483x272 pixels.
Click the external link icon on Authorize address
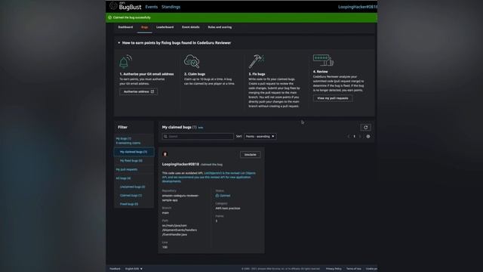click(152, 91)
